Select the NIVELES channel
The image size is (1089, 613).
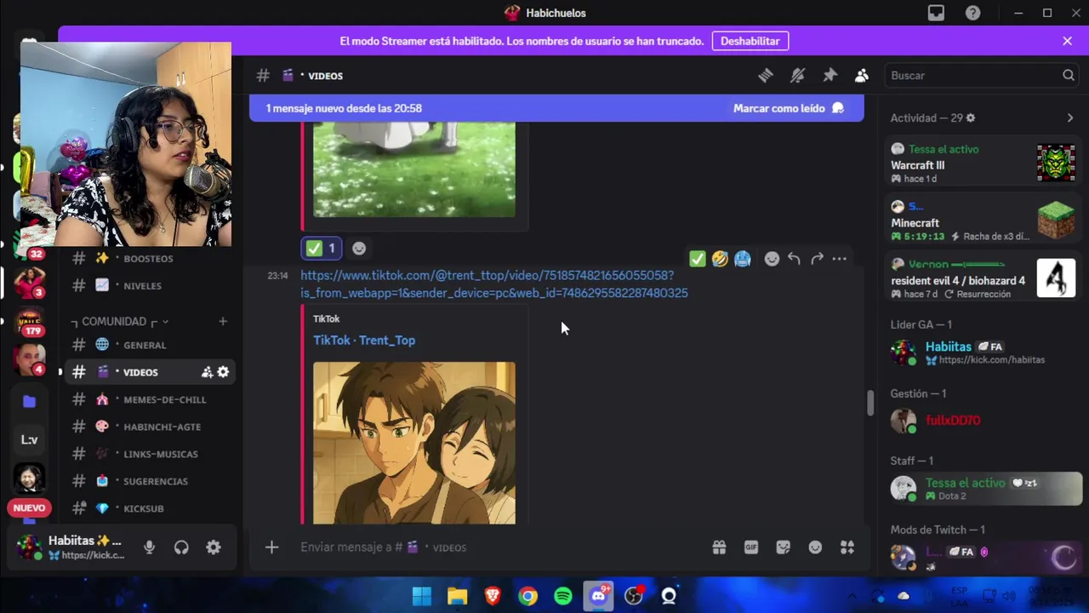pyautogui.click(x=148, y=285)
